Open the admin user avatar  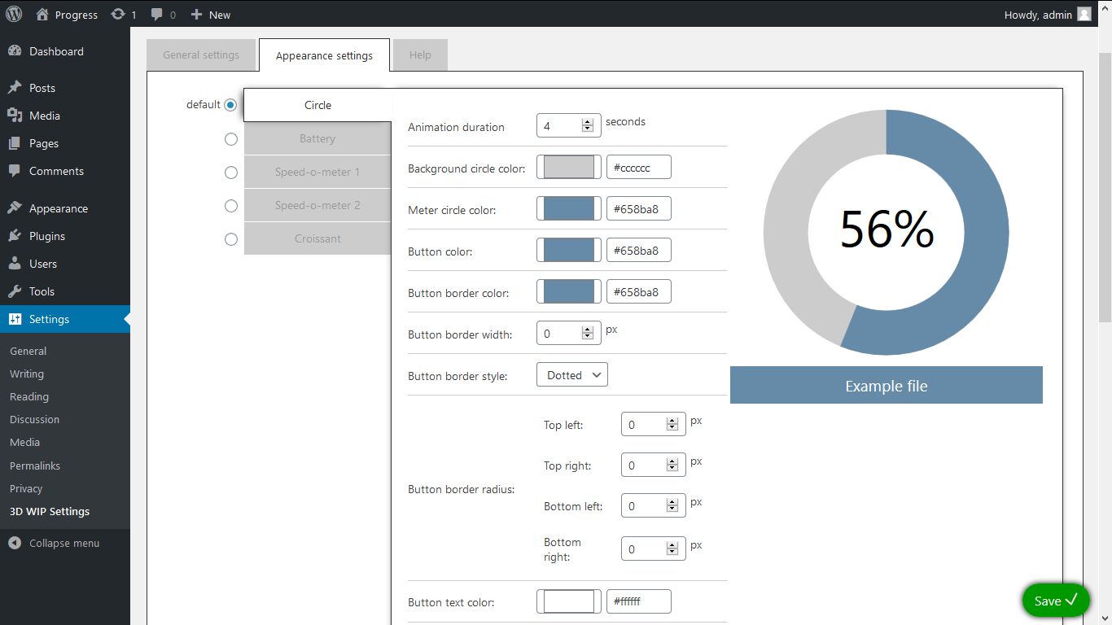click(1084, 14)
